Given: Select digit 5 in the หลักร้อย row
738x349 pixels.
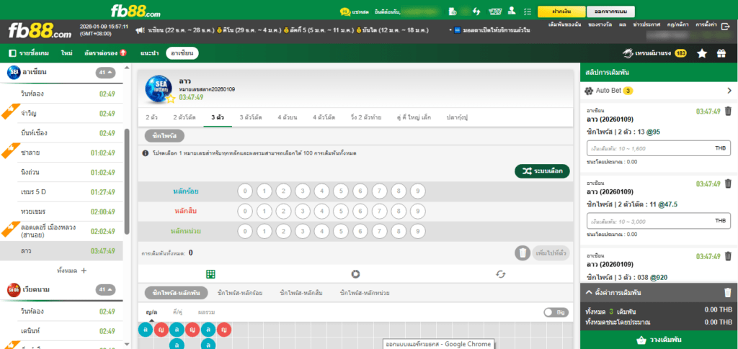Looking at the screenshot, I should (341, 191).
